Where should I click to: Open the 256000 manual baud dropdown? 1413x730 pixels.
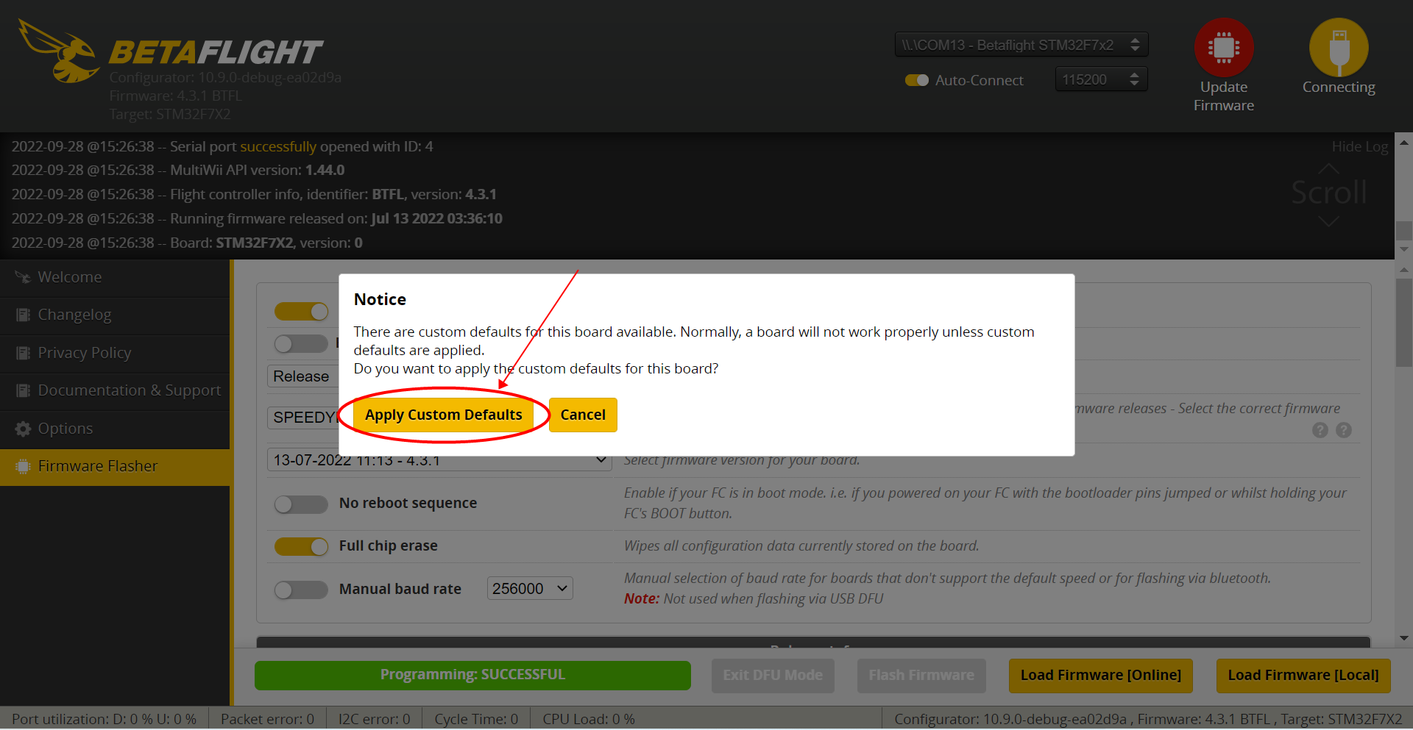(x=530, y=589)
